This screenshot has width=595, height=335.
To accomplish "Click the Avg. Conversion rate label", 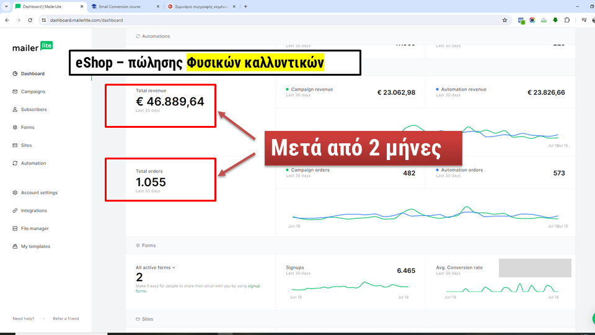I will tap(459, 267).
